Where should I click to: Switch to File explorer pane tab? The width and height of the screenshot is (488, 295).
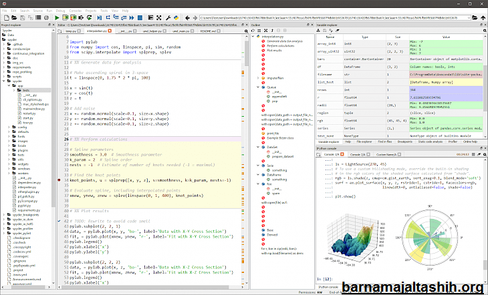tap(364, 141)
